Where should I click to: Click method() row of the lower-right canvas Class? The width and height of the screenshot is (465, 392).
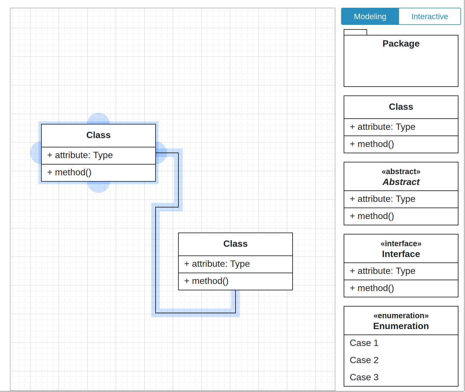tap(235, 281)
